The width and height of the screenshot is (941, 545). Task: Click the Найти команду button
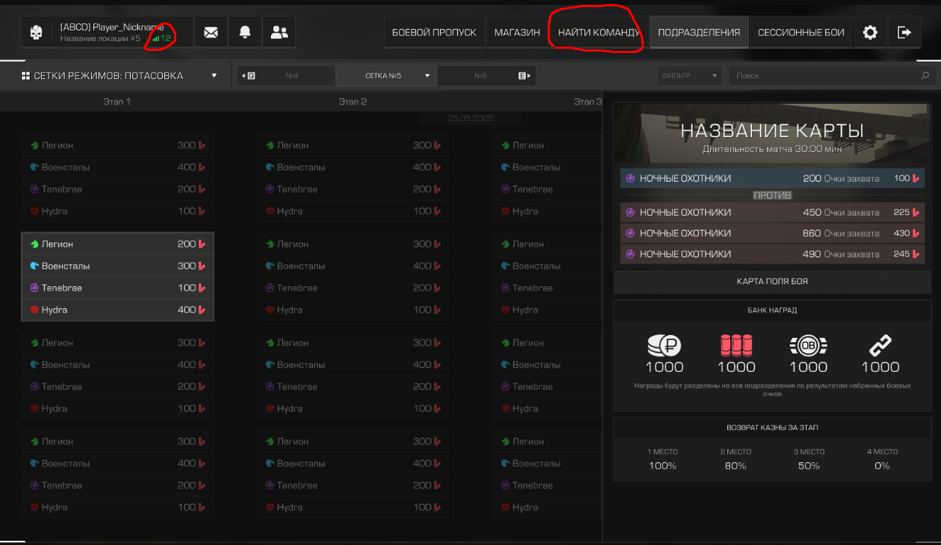599,33
